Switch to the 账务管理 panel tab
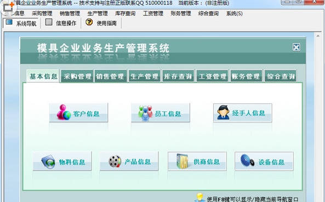325x202 pixels. (246, 77)
